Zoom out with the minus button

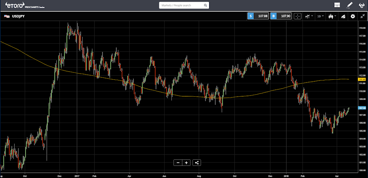(x=178, y=163)
